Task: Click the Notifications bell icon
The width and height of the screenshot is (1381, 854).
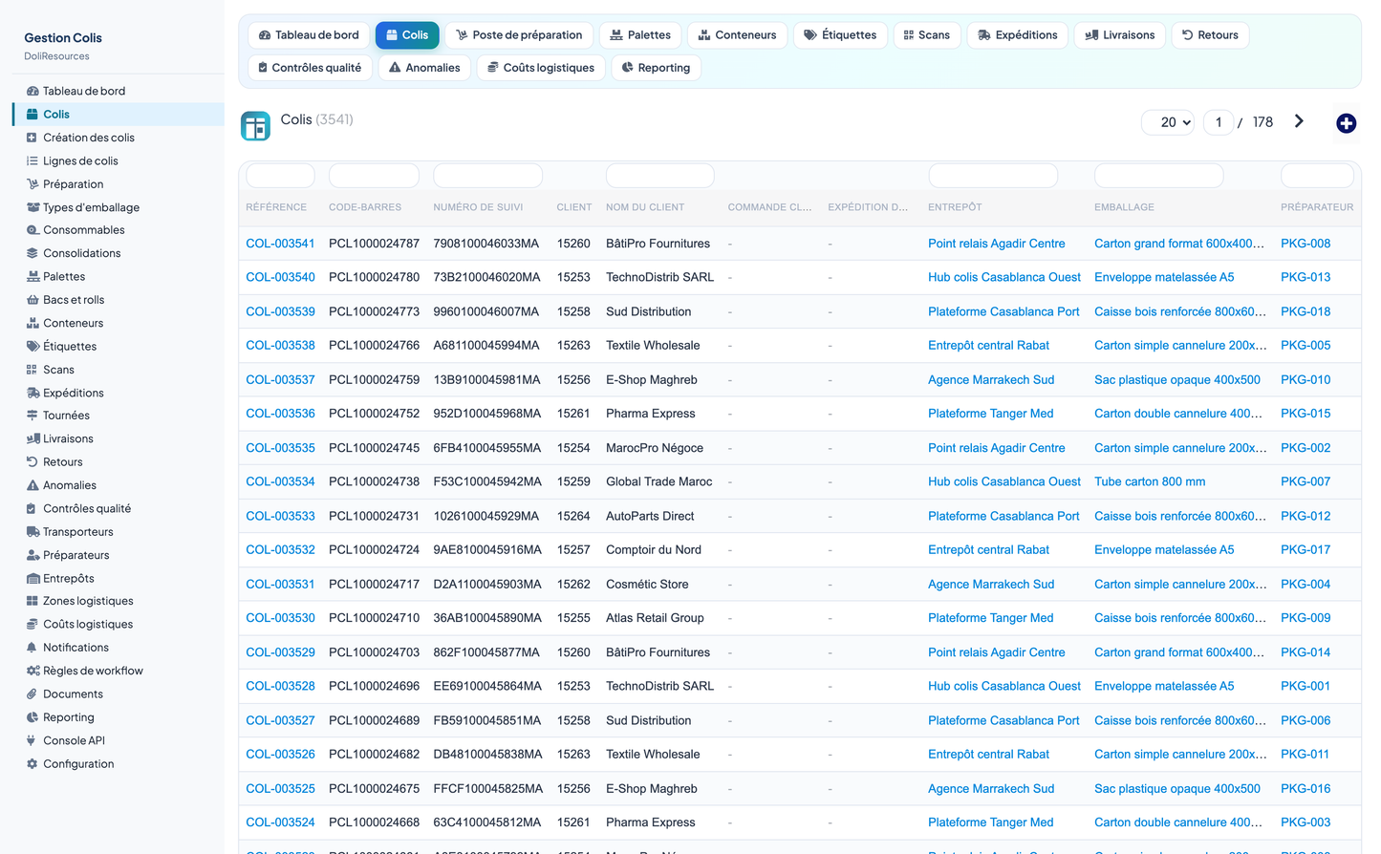Action: 32,648
